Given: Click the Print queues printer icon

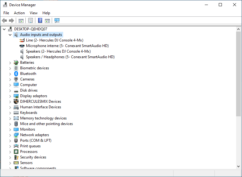Looking at the screenshot, I should pyautogui.click(x=16, y=146).
